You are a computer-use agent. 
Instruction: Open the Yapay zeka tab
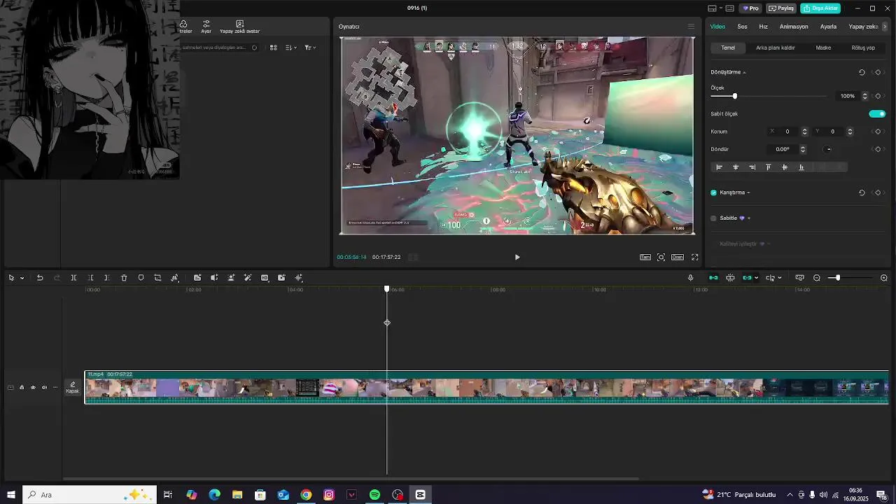coord(863,27)
